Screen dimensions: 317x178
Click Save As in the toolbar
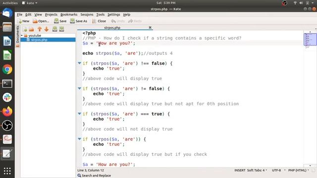pos(79,21)
